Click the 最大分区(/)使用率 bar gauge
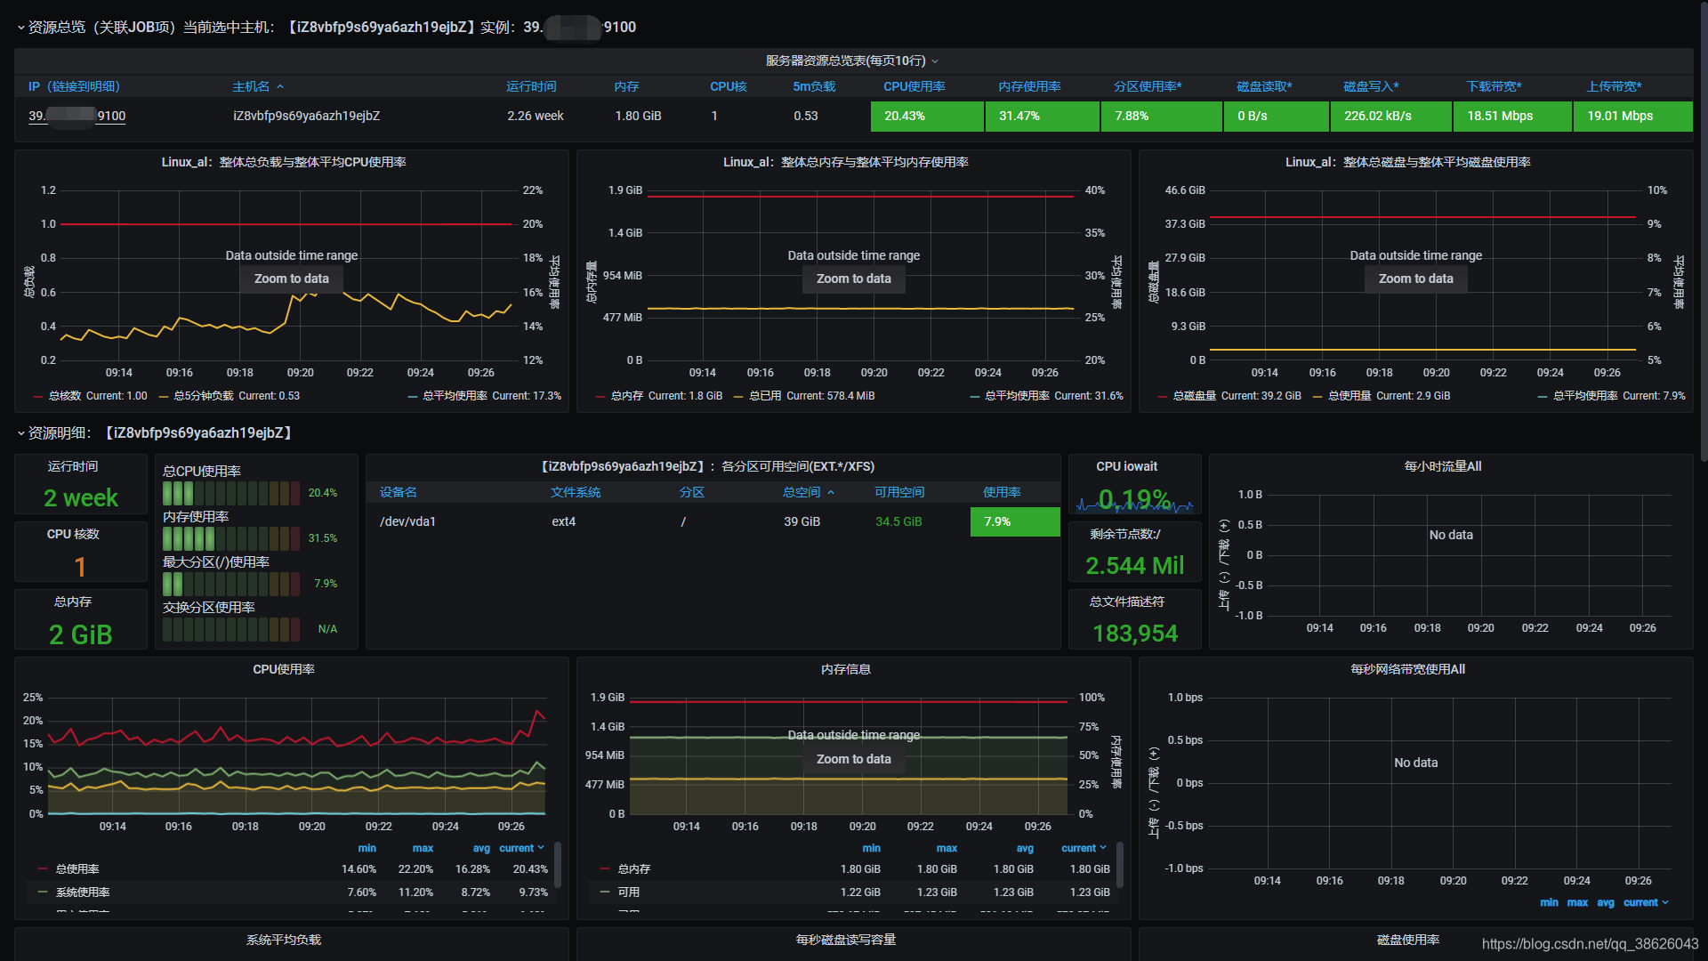 click(x=231, y=584)
